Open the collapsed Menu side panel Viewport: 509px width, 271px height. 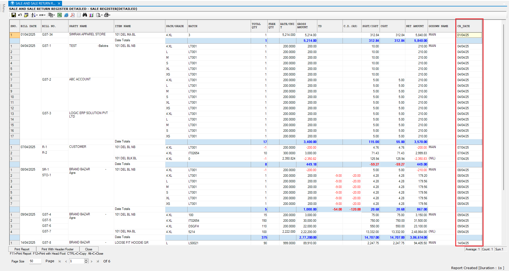click(3, 8)
